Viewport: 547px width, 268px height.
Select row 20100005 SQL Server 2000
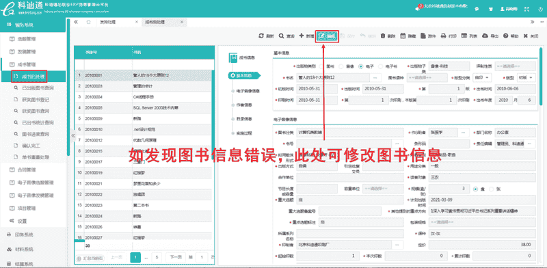143,107
